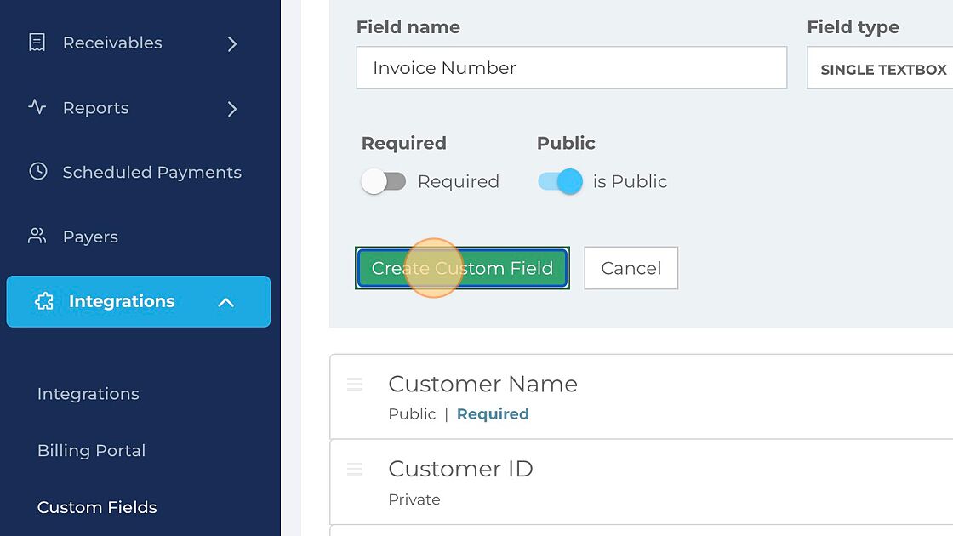Click the Private label under Customer ID
Screen dimensions: 953x536
coord(414,499)
